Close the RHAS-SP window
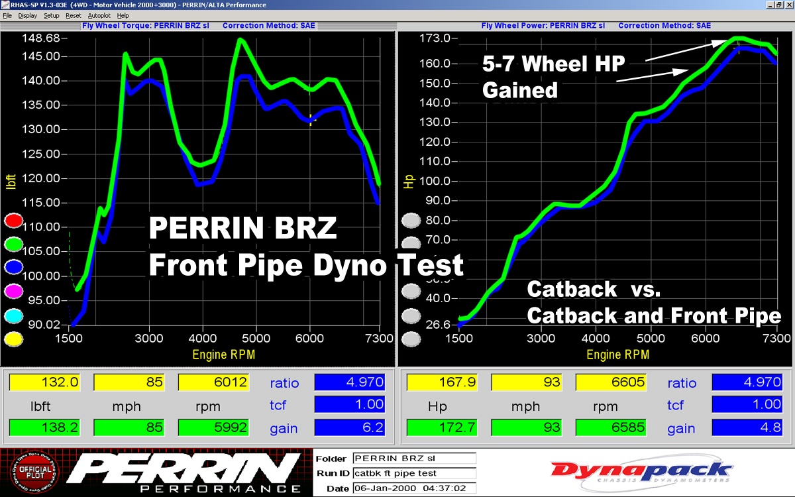The width and height of the screenshot is (795, 497). point(789,5)
